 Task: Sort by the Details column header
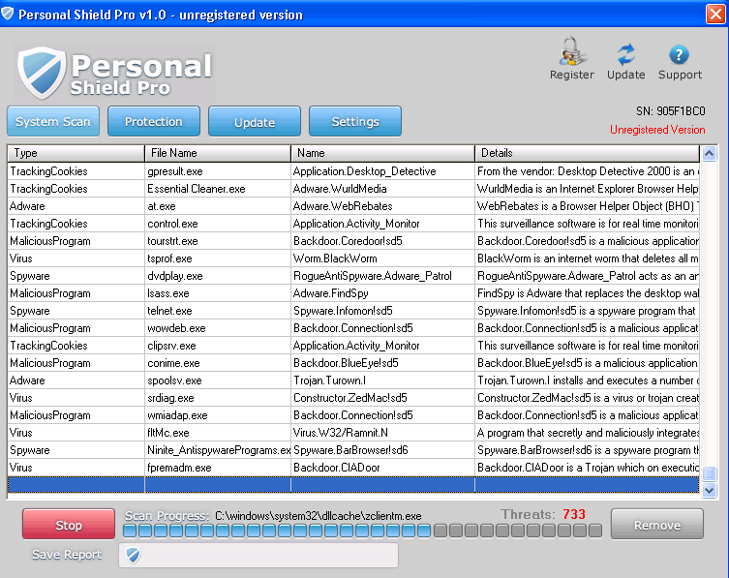(586, 153)
